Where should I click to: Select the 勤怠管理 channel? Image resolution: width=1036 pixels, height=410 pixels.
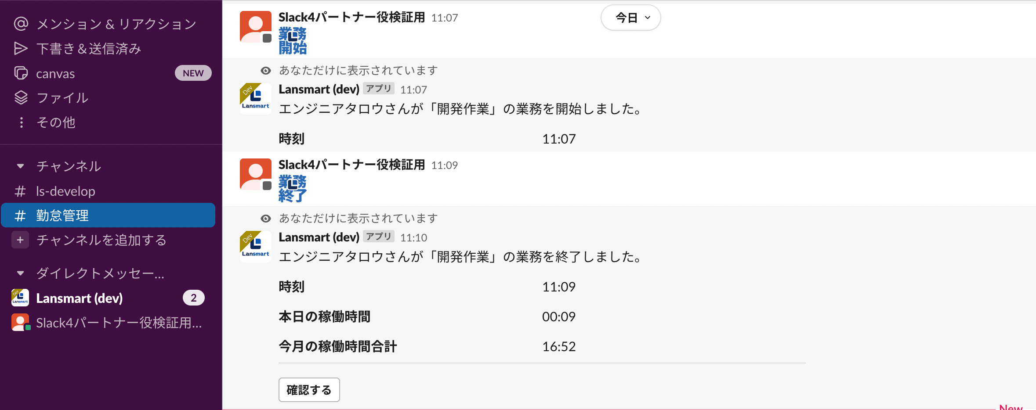click(x=62, y=216)
